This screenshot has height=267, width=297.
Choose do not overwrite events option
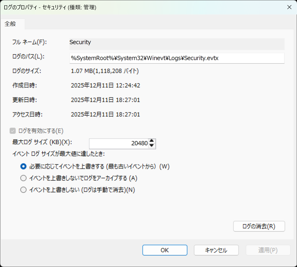(x=23, y=190)
